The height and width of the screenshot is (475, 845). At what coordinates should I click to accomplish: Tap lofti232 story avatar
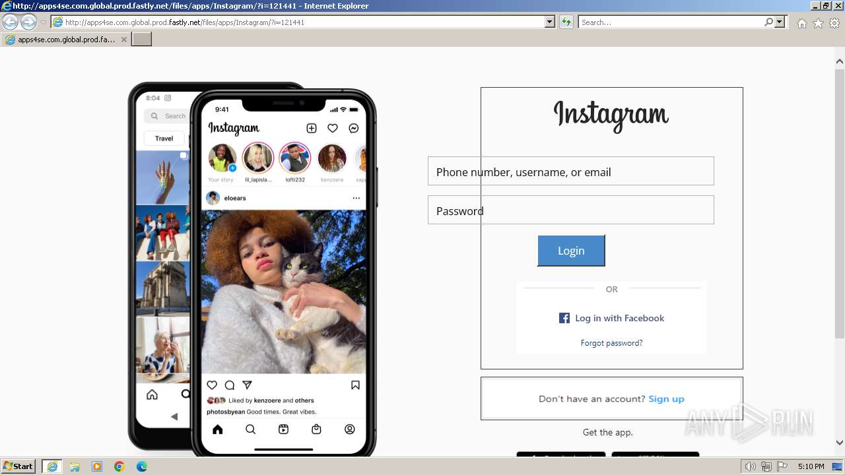tap(295, 158)
